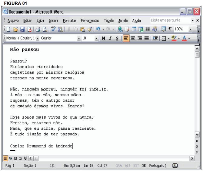Print the document using the printer icon
The image size is (203, 171).
click(38, 29)
